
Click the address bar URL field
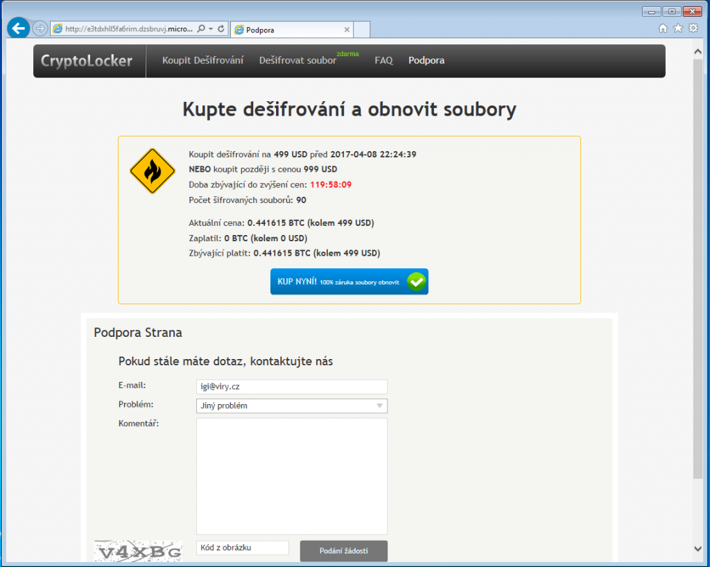[x=128, y=29]
